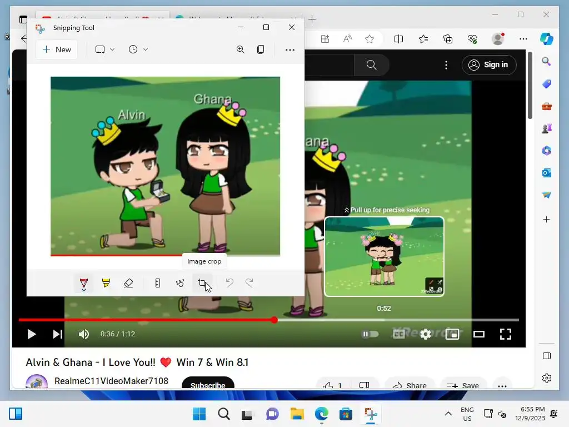569x427 pixels.
Task: Mute the YouTube player volume
Action: point(84,334)
